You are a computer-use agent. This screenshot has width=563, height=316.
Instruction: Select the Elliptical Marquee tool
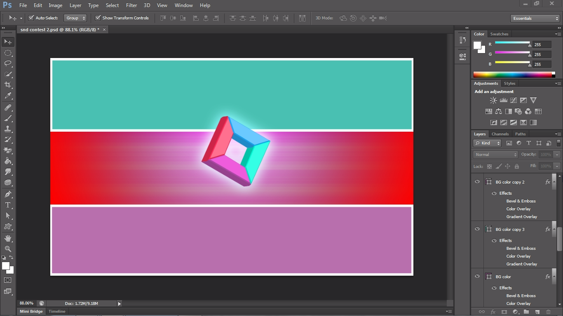[8, 53]
